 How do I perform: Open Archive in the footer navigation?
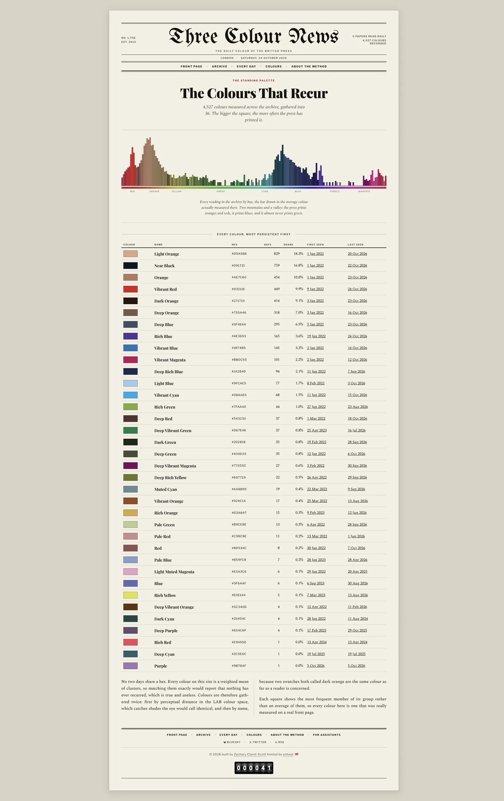click(203, 735)
